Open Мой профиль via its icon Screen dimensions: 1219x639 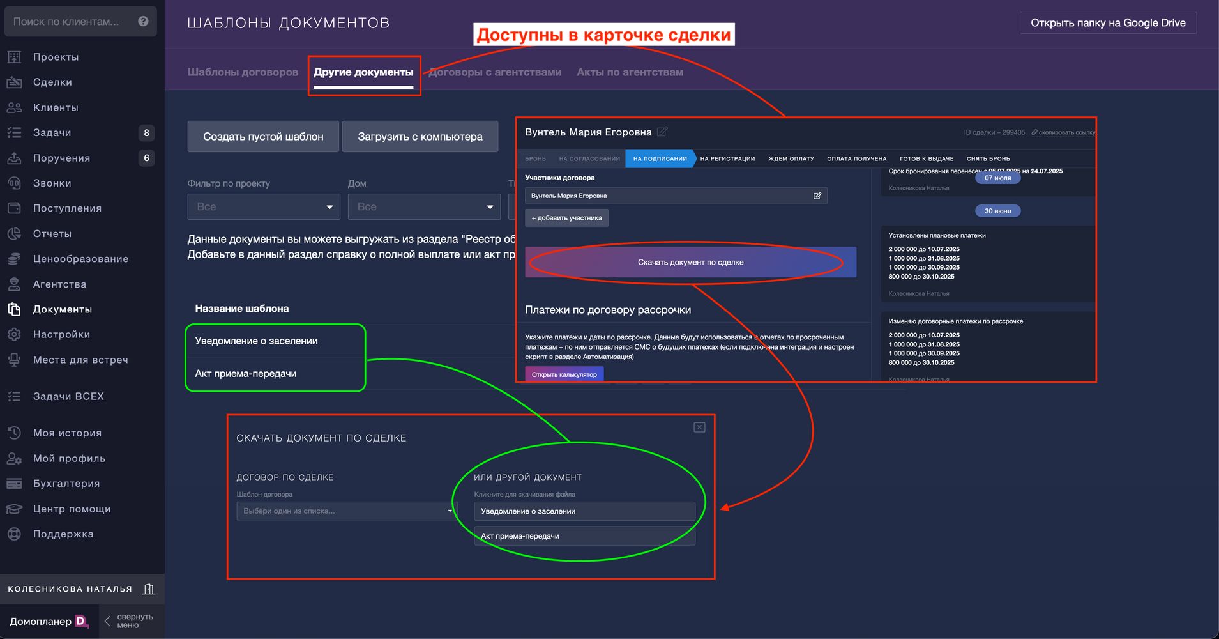coord(14,459)
